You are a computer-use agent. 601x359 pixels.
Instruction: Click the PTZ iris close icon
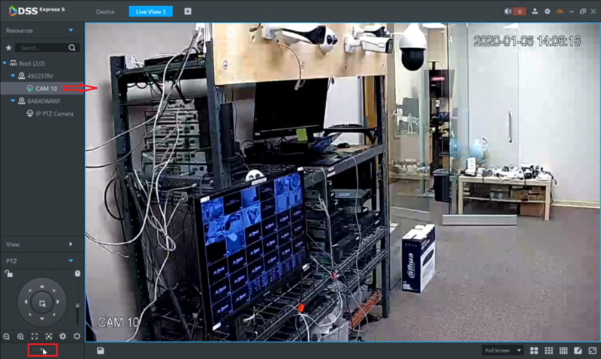[63, 336]
